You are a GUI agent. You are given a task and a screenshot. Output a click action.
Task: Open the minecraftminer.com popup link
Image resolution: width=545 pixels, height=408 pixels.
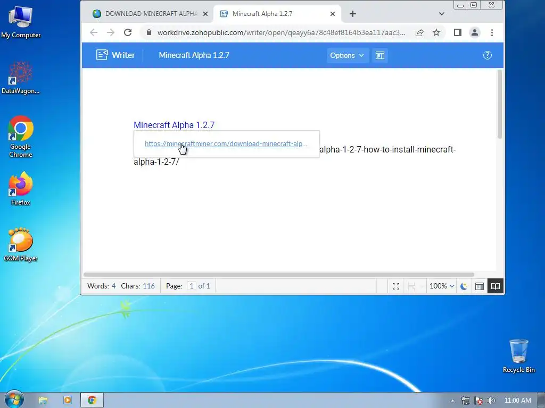pyautogui.click(x=226, y=143)
